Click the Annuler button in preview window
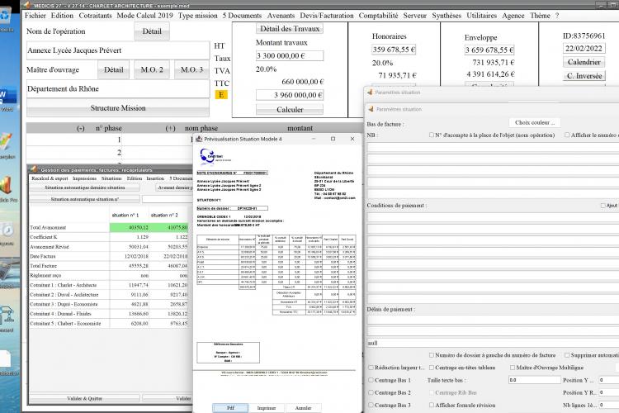 pyautogui.click(x=303, y=408)
